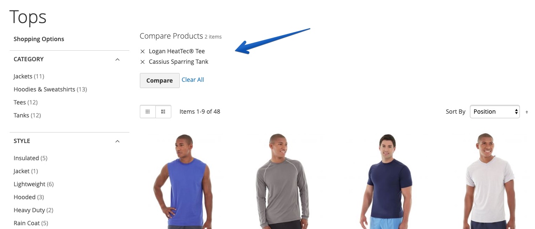535x229 pixels.
Task: Select Lightweight style filter
Action: [34, 184]
